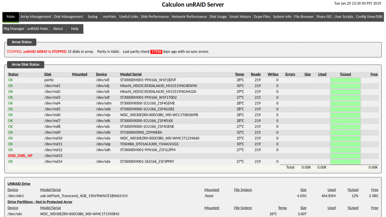Image resolution: width=386 pixels, height=217 pixels.
Task: Open the About tab
Action: pyautogui.click(x=58, y=29)
